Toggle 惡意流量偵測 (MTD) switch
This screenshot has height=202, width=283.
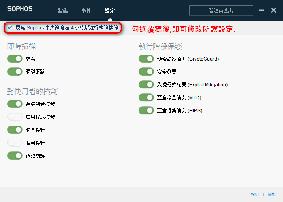pyautogui.click(x=146, y=98)
